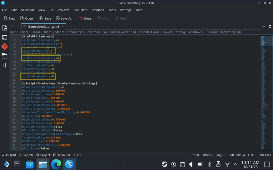The width and height of the screenshot is (273, 170).
Task: Click the Bluetooth tray icon
Action: pyautogui.click(x=210, y=164)
